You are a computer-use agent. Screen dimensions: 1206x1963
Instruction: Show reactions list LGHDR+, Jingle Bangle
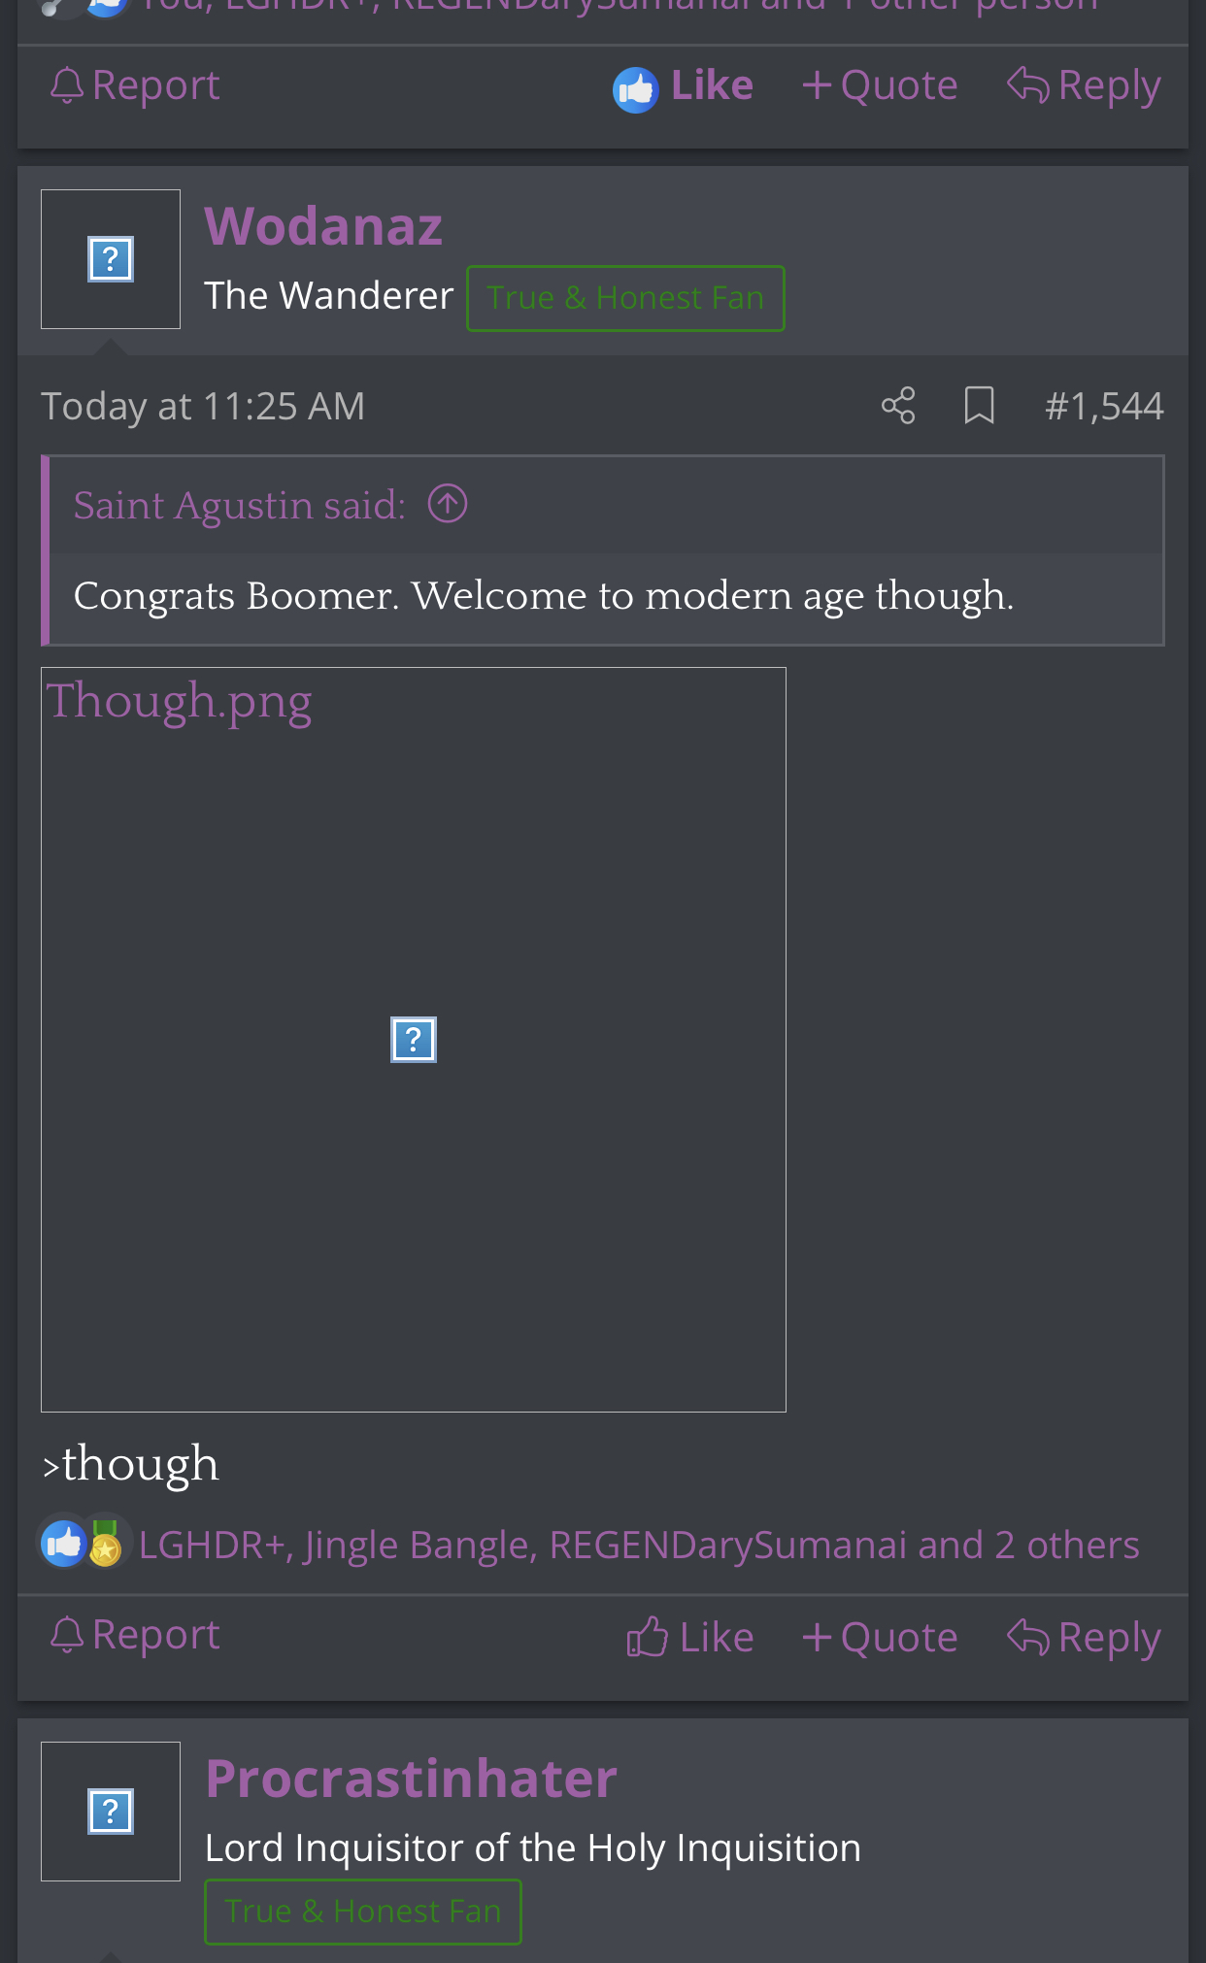(x=639, y=1545)
